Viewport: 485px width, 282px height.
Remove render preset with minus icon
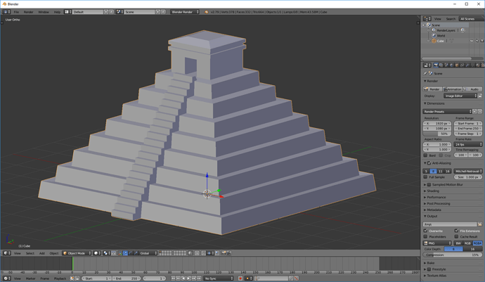click(x=480, y=111)
